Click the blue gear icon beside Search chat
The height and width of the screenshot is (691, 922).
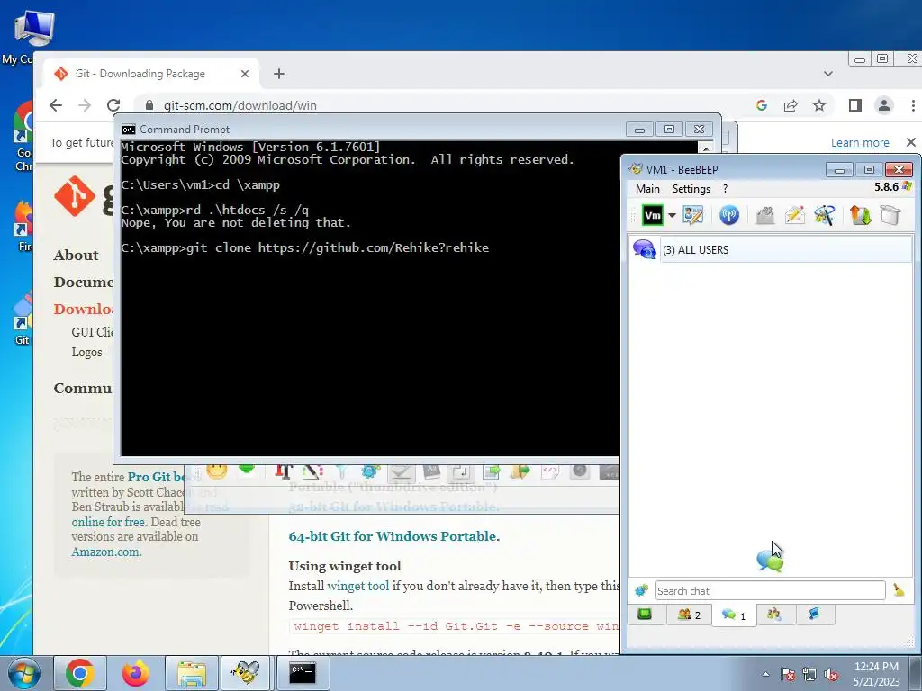point(641,590)
